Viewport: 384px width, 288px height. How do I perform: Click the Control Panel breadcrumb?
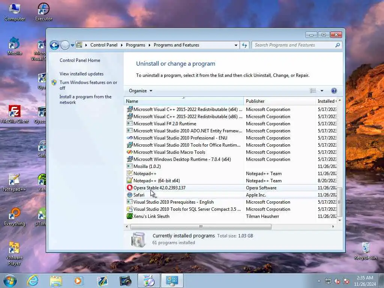pyautogui.click(x=104, y=45)
